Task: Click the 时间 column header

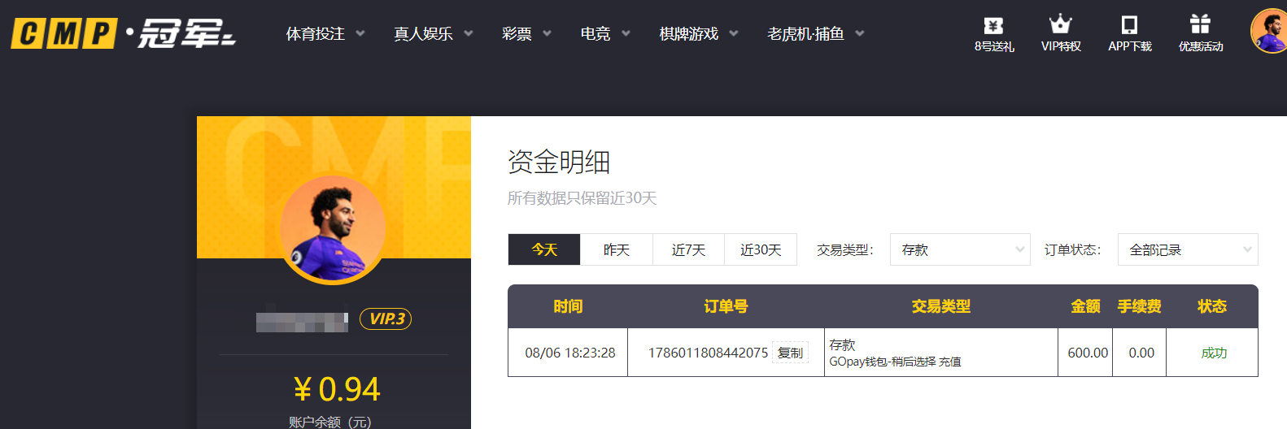Action: tap(568, 306)
